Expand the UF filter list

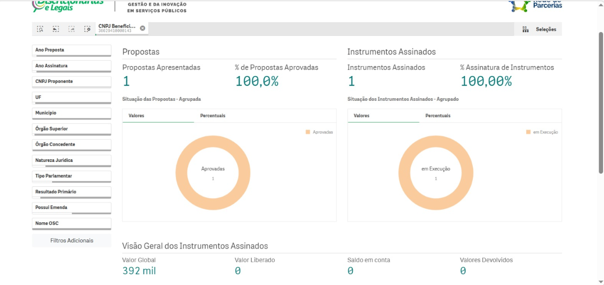(x=72, y=97)
